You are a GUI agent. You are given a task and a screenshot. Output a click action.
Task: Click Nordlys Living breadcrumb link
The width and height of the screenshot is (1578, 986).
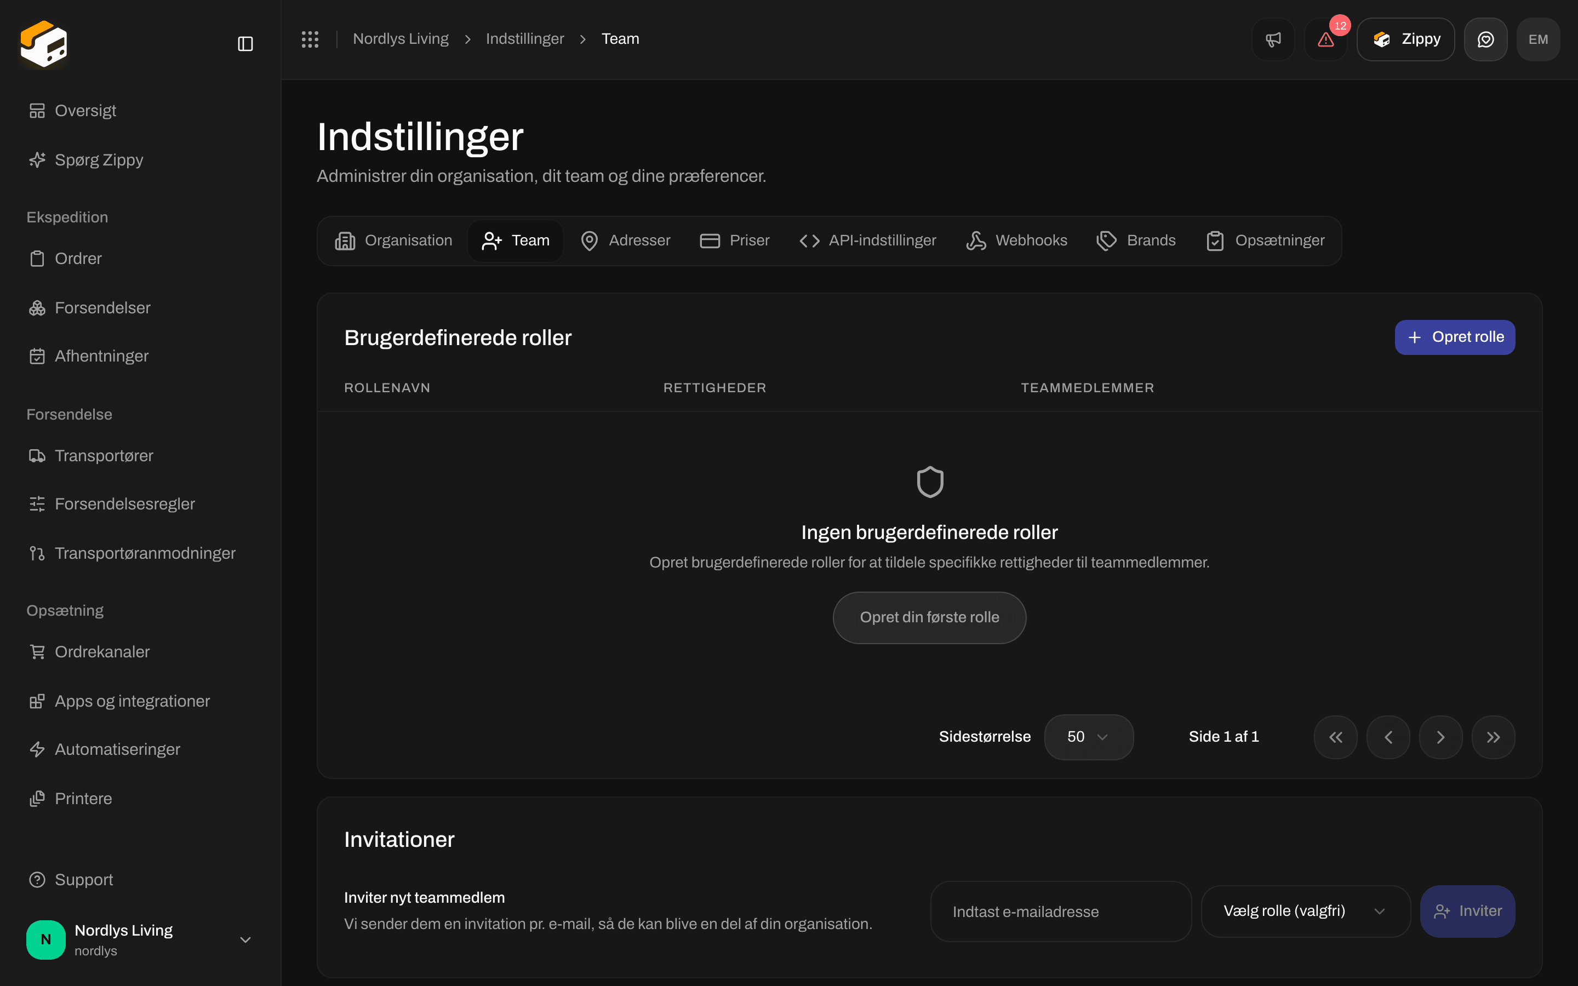(401, 39)
